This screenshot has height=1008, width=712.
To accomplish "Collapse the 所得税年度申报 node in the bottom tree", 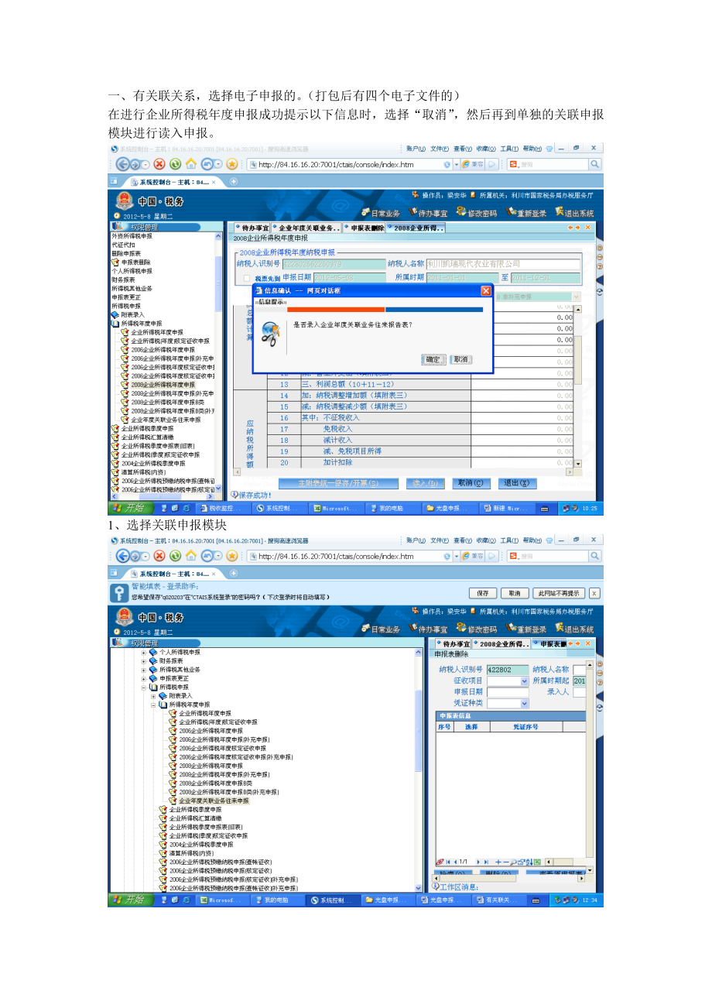I will (153, 705).
